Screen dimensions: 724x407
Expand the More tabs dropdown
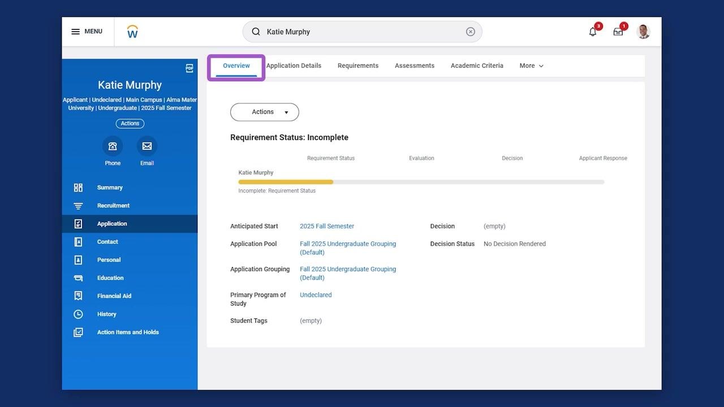click(x=532, y=66)
